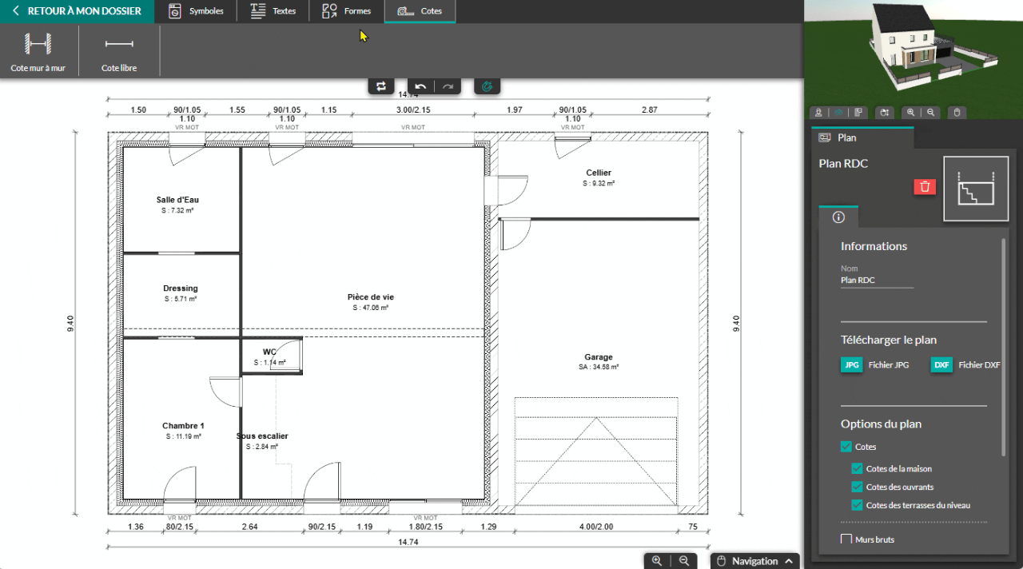Click the redo arrow above the plan
The image size is (1023, 569).
448,86
